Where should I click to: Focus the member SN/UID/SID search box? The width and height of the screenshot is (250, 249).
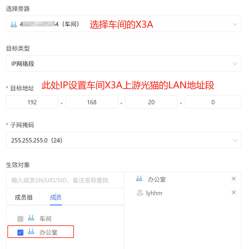coord(65,180)
